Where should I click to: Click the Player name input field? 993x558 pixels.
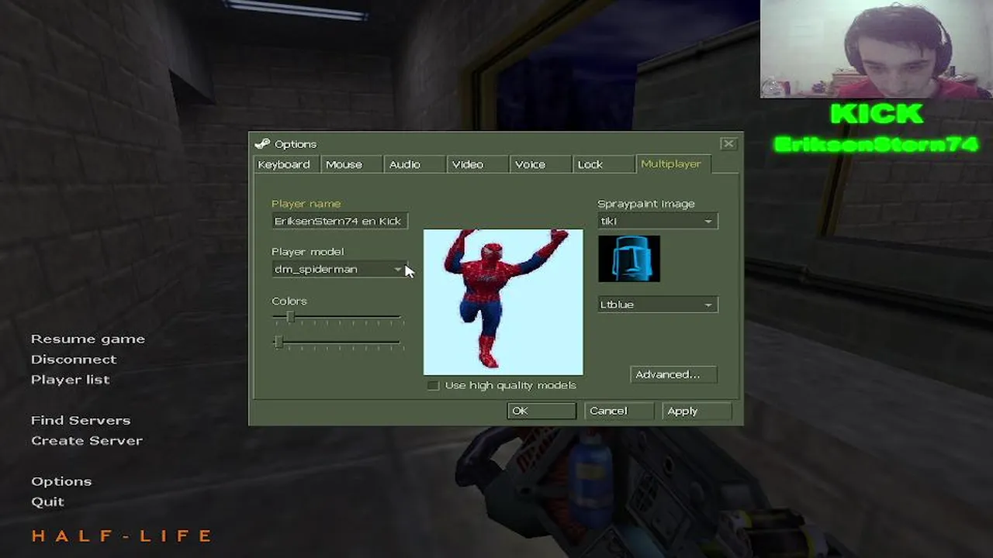(339, 221)
